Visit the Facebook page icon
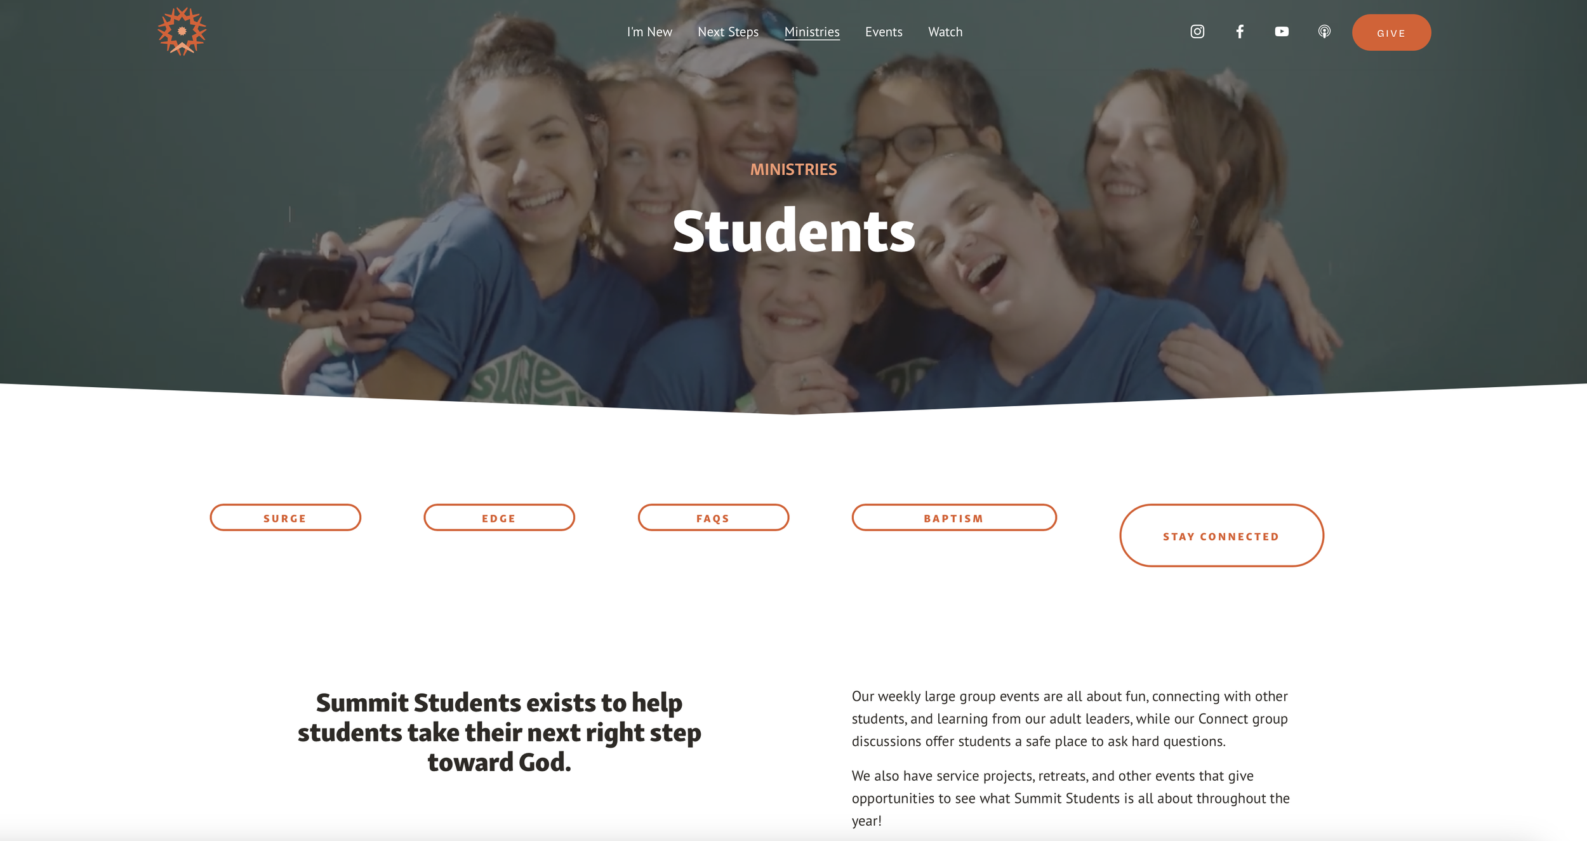The height and width of the screenshot is (841, 1587). (x=1240, y=32)
